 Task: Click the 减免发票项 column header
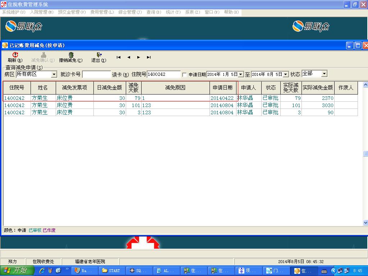pos(75,88)
